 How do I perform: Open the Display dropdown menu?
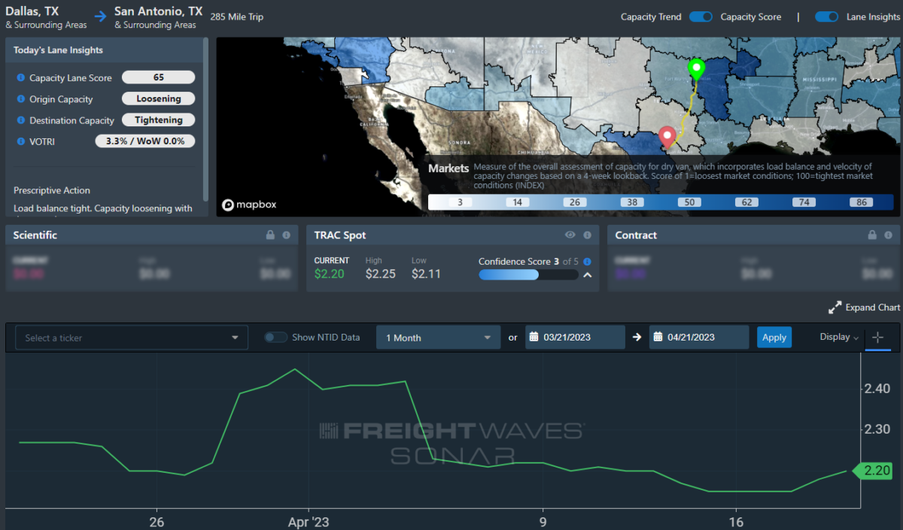839,338
